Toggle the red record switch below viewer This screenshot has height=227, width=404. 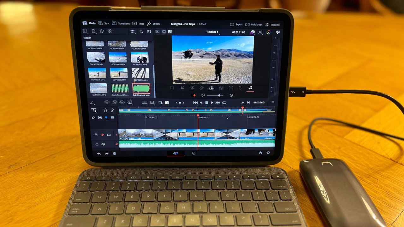click(x=194, y=95)
